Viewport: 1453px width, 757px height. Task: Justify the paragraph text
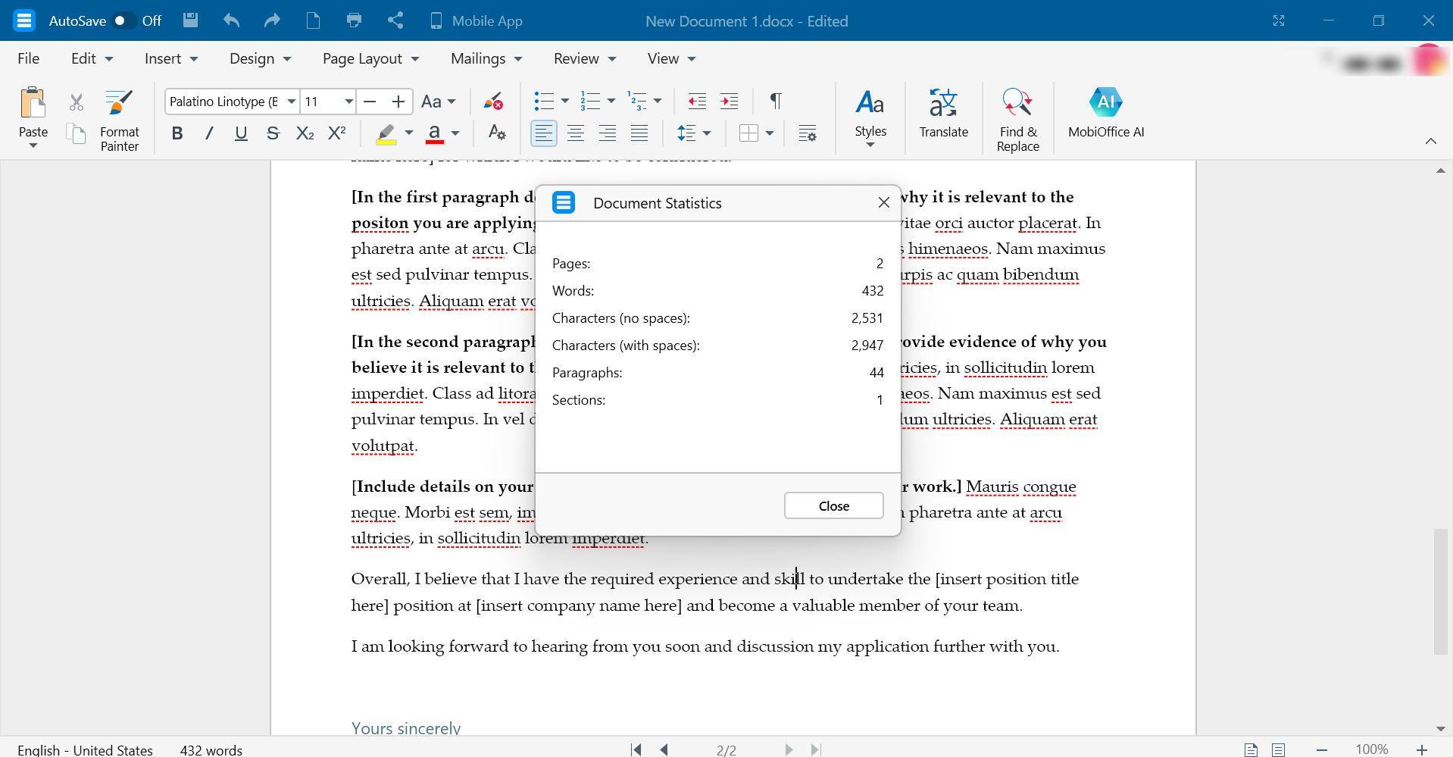point(639,133)
